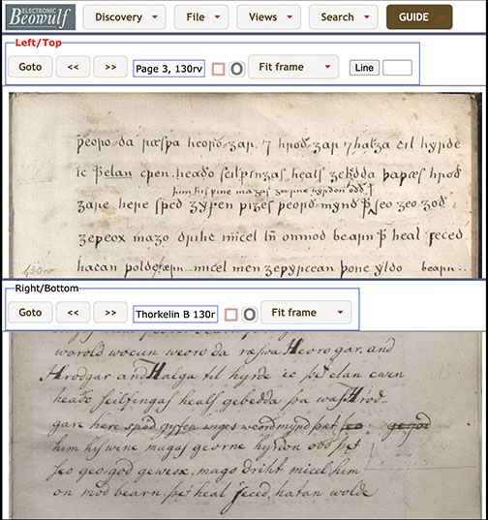Toggle red square box in Right/Bottom panel

pyautogui.click(x=231, y=315)
